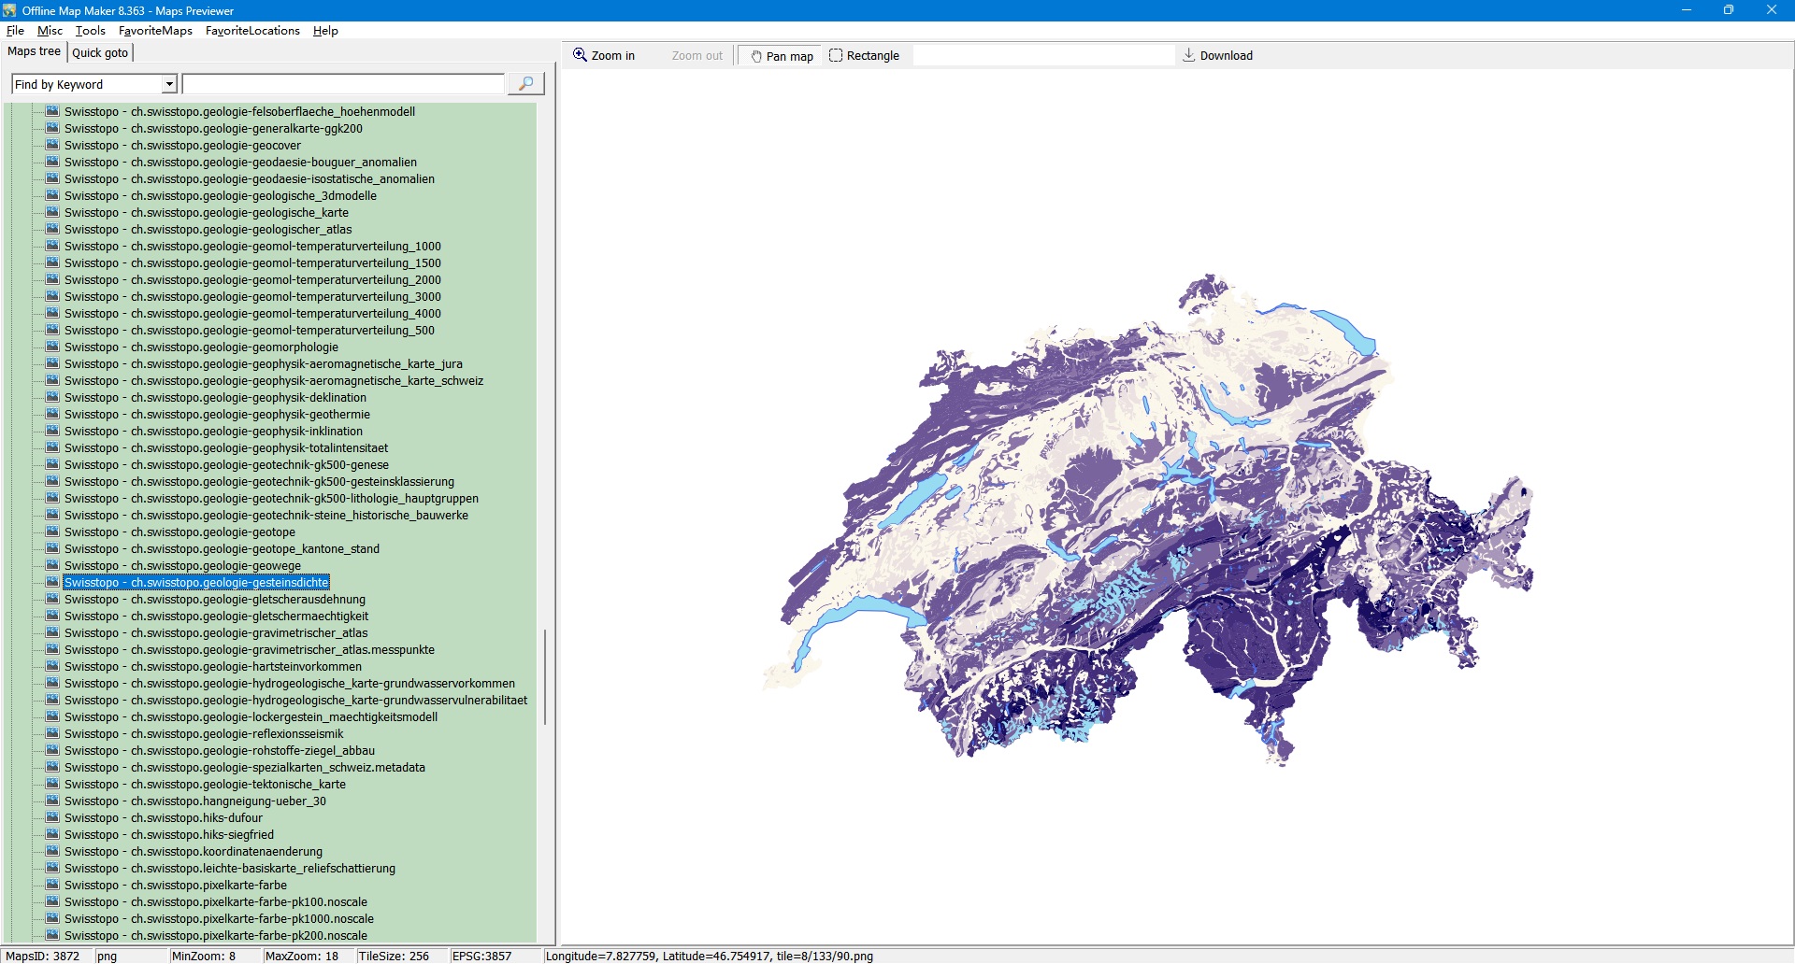Open the Find by Keyword dropdown
This screenshot has height=964, width=1795.
click(169, 84)
